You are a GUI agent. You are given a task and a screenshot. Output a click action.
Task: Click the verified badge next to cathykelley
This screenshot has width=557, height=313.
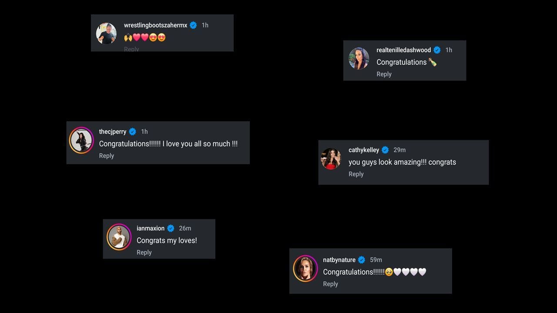coord(385,150)
